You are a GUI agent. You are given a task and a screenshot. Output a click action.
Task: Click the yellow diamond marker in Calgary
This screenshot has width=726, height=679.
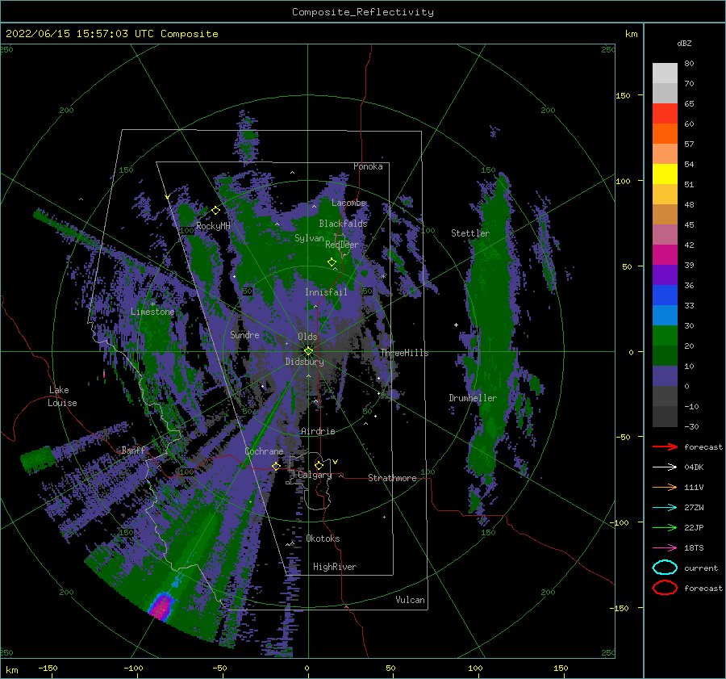pos(319,465)
